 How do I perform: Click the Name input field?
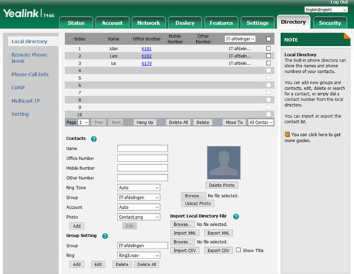pyautogui.click(x=142, y=149)
